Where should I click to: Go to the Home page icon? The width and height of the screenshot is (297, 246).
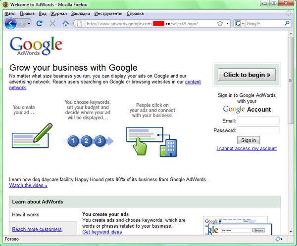[x=65, y=24]
